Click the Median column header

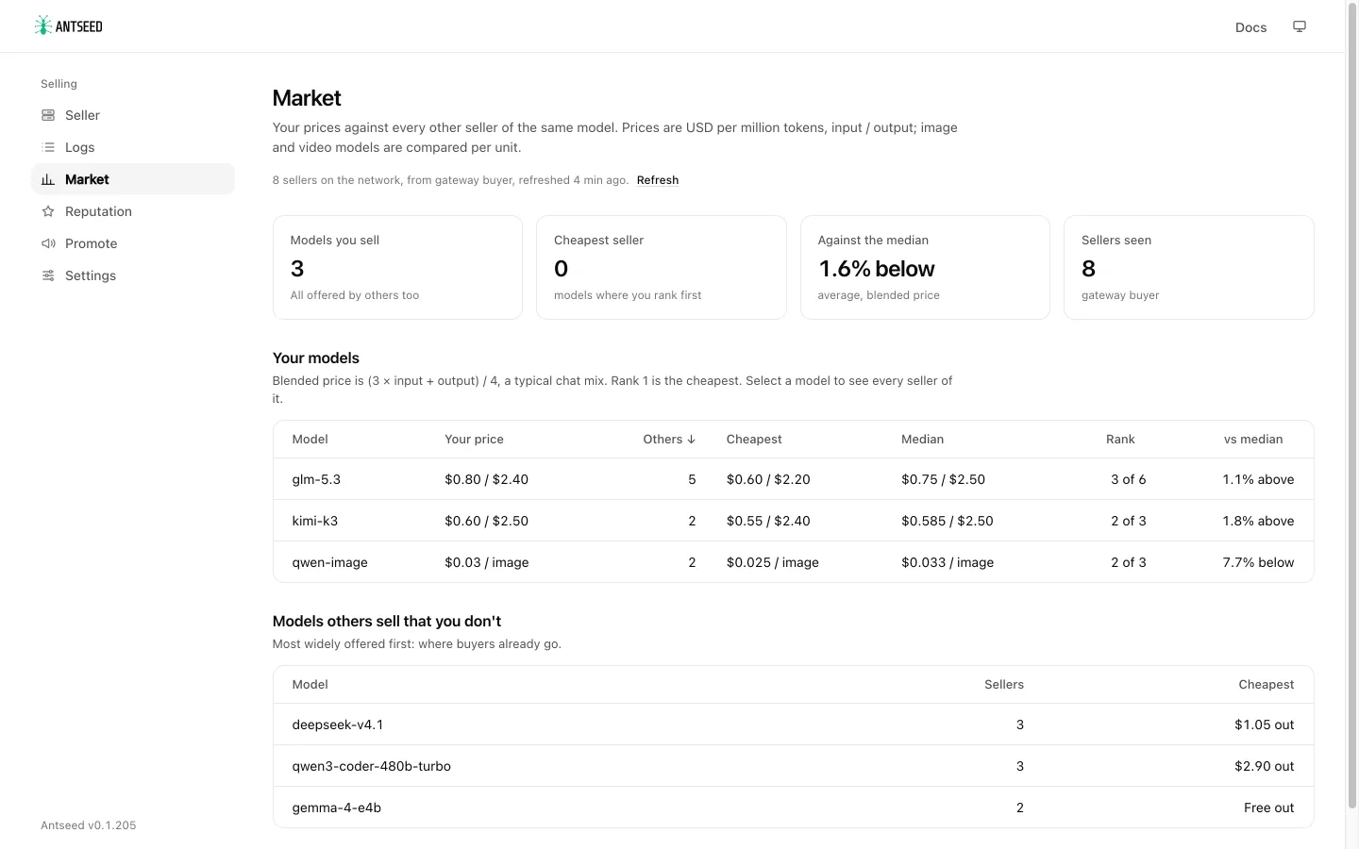tap(922, 440)
